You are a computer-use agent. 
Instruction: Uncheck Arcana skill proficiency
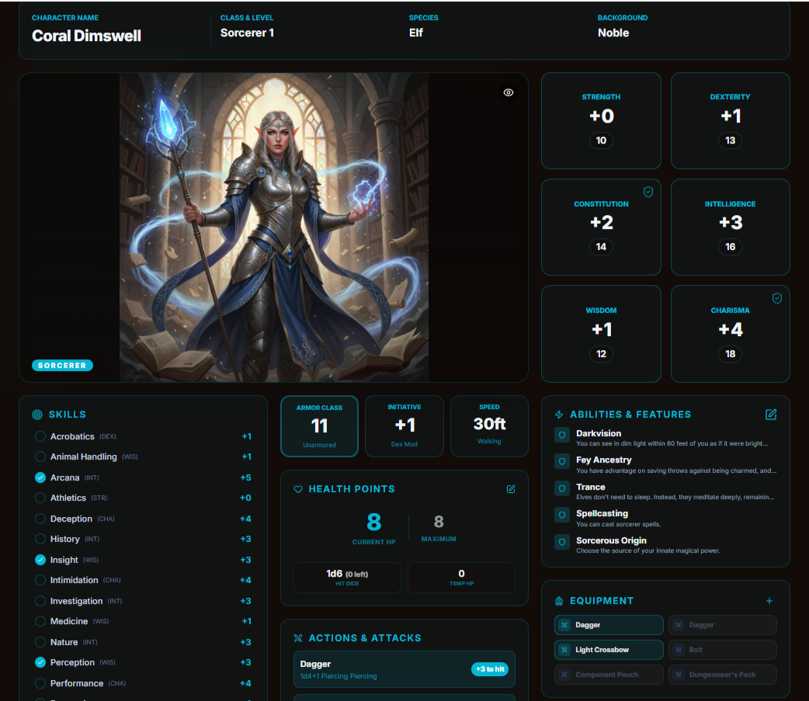[40, 477]
